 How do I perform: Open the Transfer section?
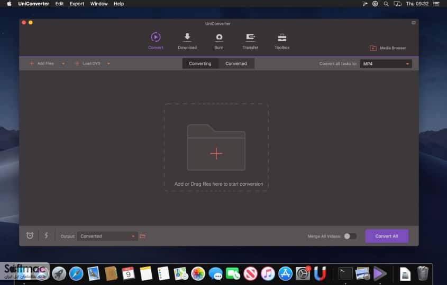point(250,41)
